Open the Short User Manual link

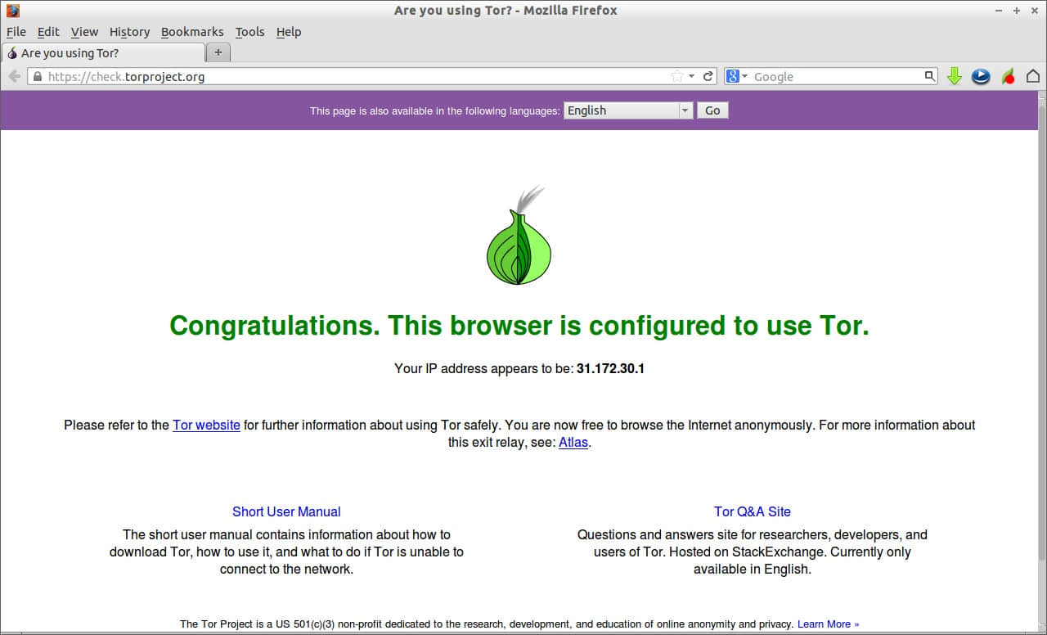coord(286,511)
